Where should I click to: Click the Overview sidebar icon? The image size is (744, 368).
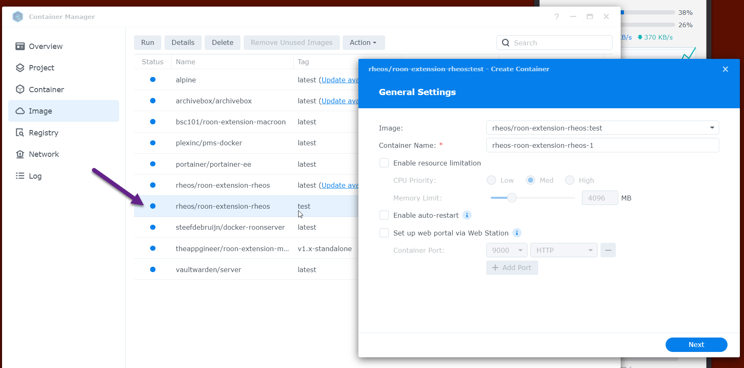[20, 46]
